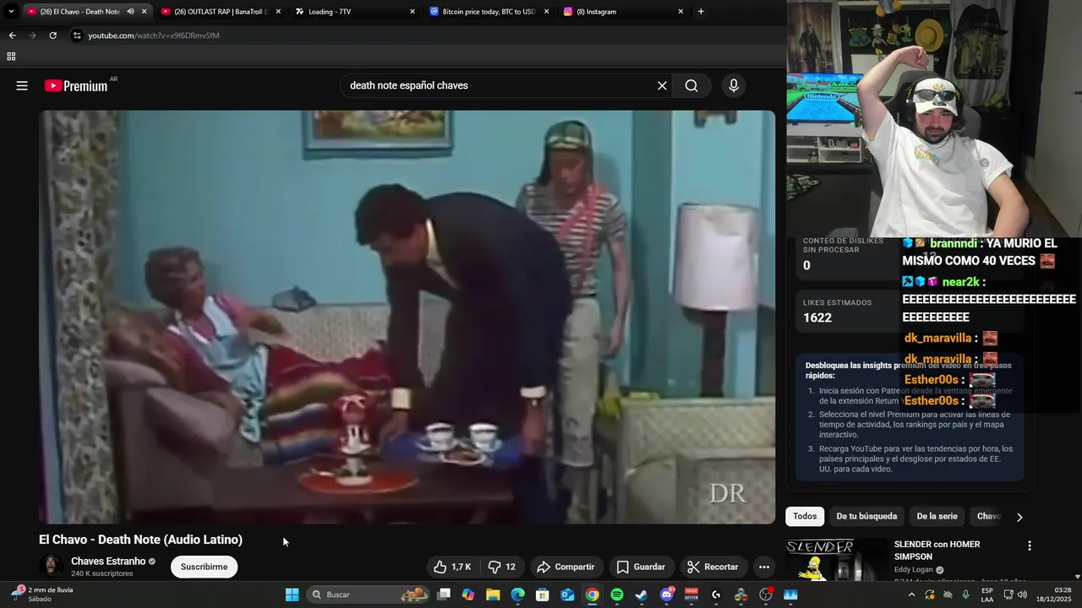1082x608 pixels.
Task: Open the tab search dropdown arrow
Action: [11, 12]
